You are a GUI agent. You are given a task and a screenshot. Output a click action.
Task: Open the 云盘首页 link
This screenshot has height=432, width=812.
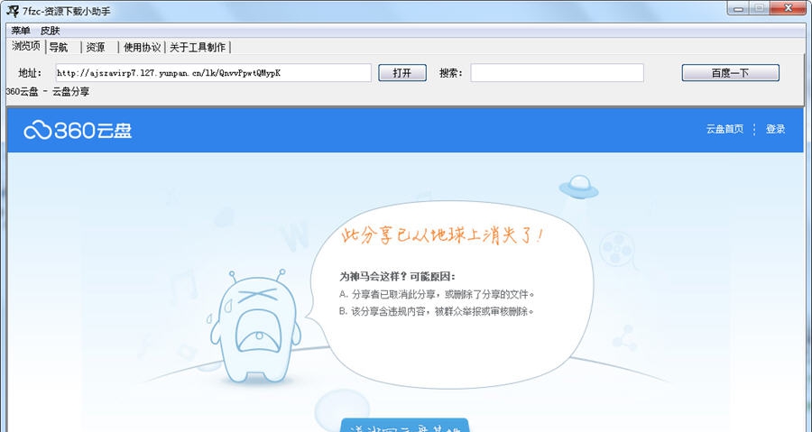tap(724, 129)
